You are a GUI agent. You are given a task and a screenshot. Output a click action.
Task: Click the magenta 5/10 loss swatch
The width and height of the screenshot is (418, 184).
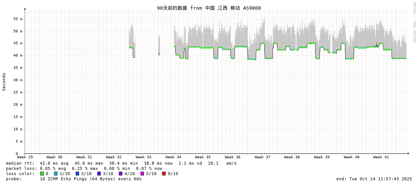[x=142, y=174]
